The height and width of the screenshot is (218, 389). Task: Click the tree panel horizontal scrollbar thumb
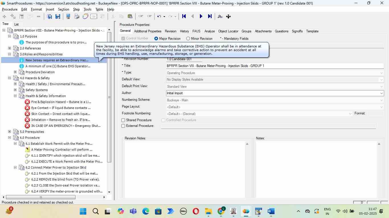(x=41, y=197)
